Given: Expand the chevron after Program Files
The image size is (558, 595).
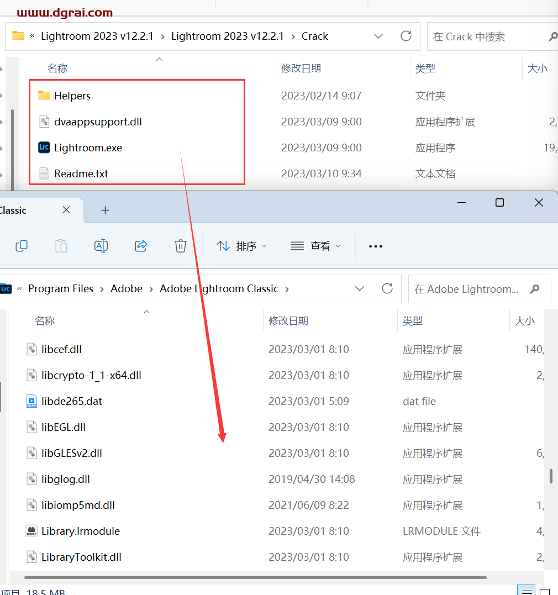Looking at the screenshot, I should coord(102,289).
